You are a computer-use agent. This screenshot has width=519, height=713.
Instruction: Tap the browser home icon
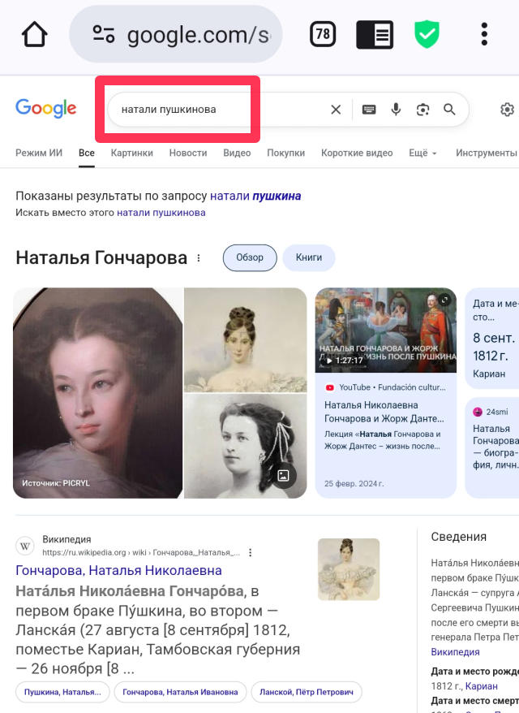click(35, 34)
